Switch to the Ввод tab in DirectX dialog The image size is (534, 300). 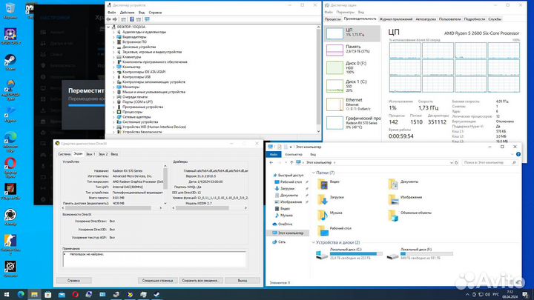(x=114, y=154)
